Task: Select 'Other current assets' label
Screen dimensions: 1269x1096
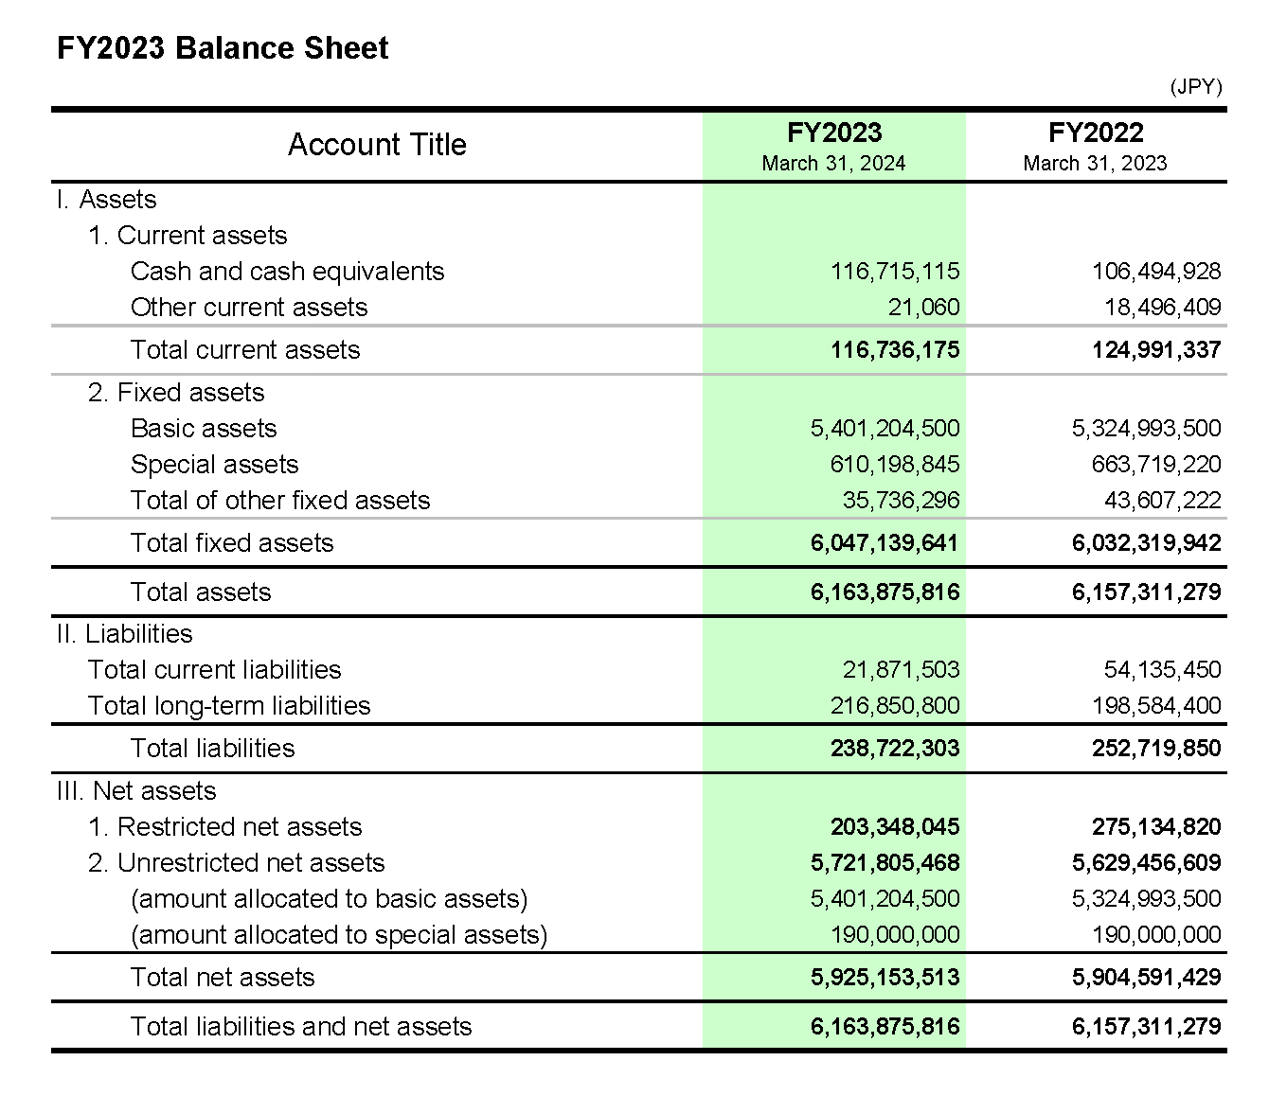Action: pyautogui.click(x=249, y=308)
